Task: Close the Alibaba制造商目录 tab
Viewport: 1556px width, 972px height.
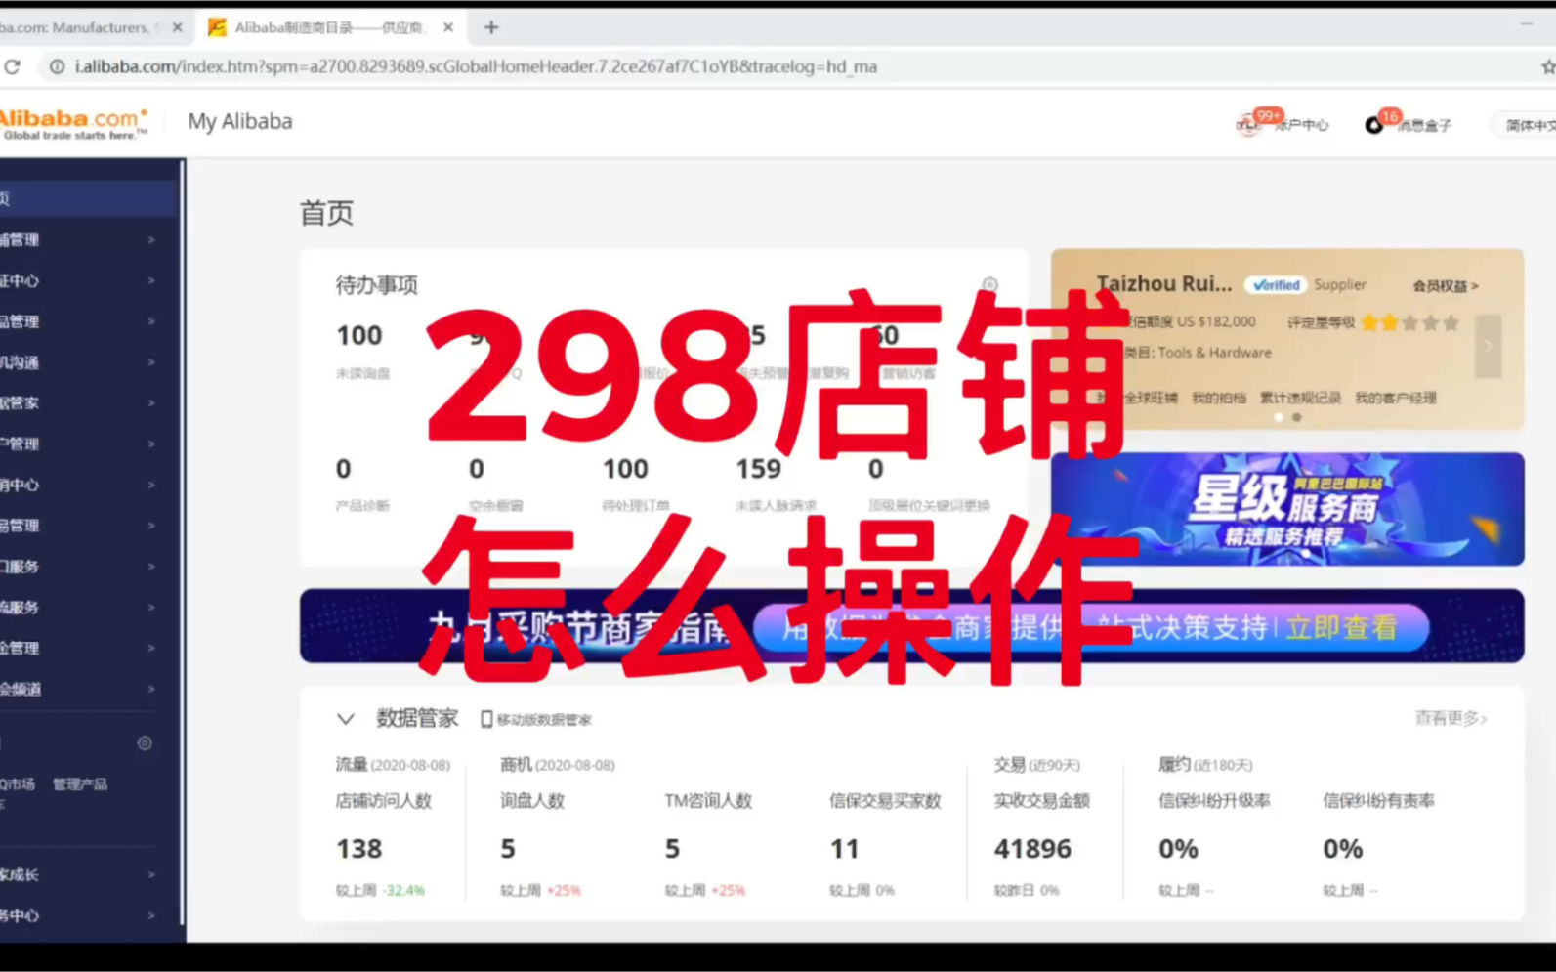Action: click(448, 27)
